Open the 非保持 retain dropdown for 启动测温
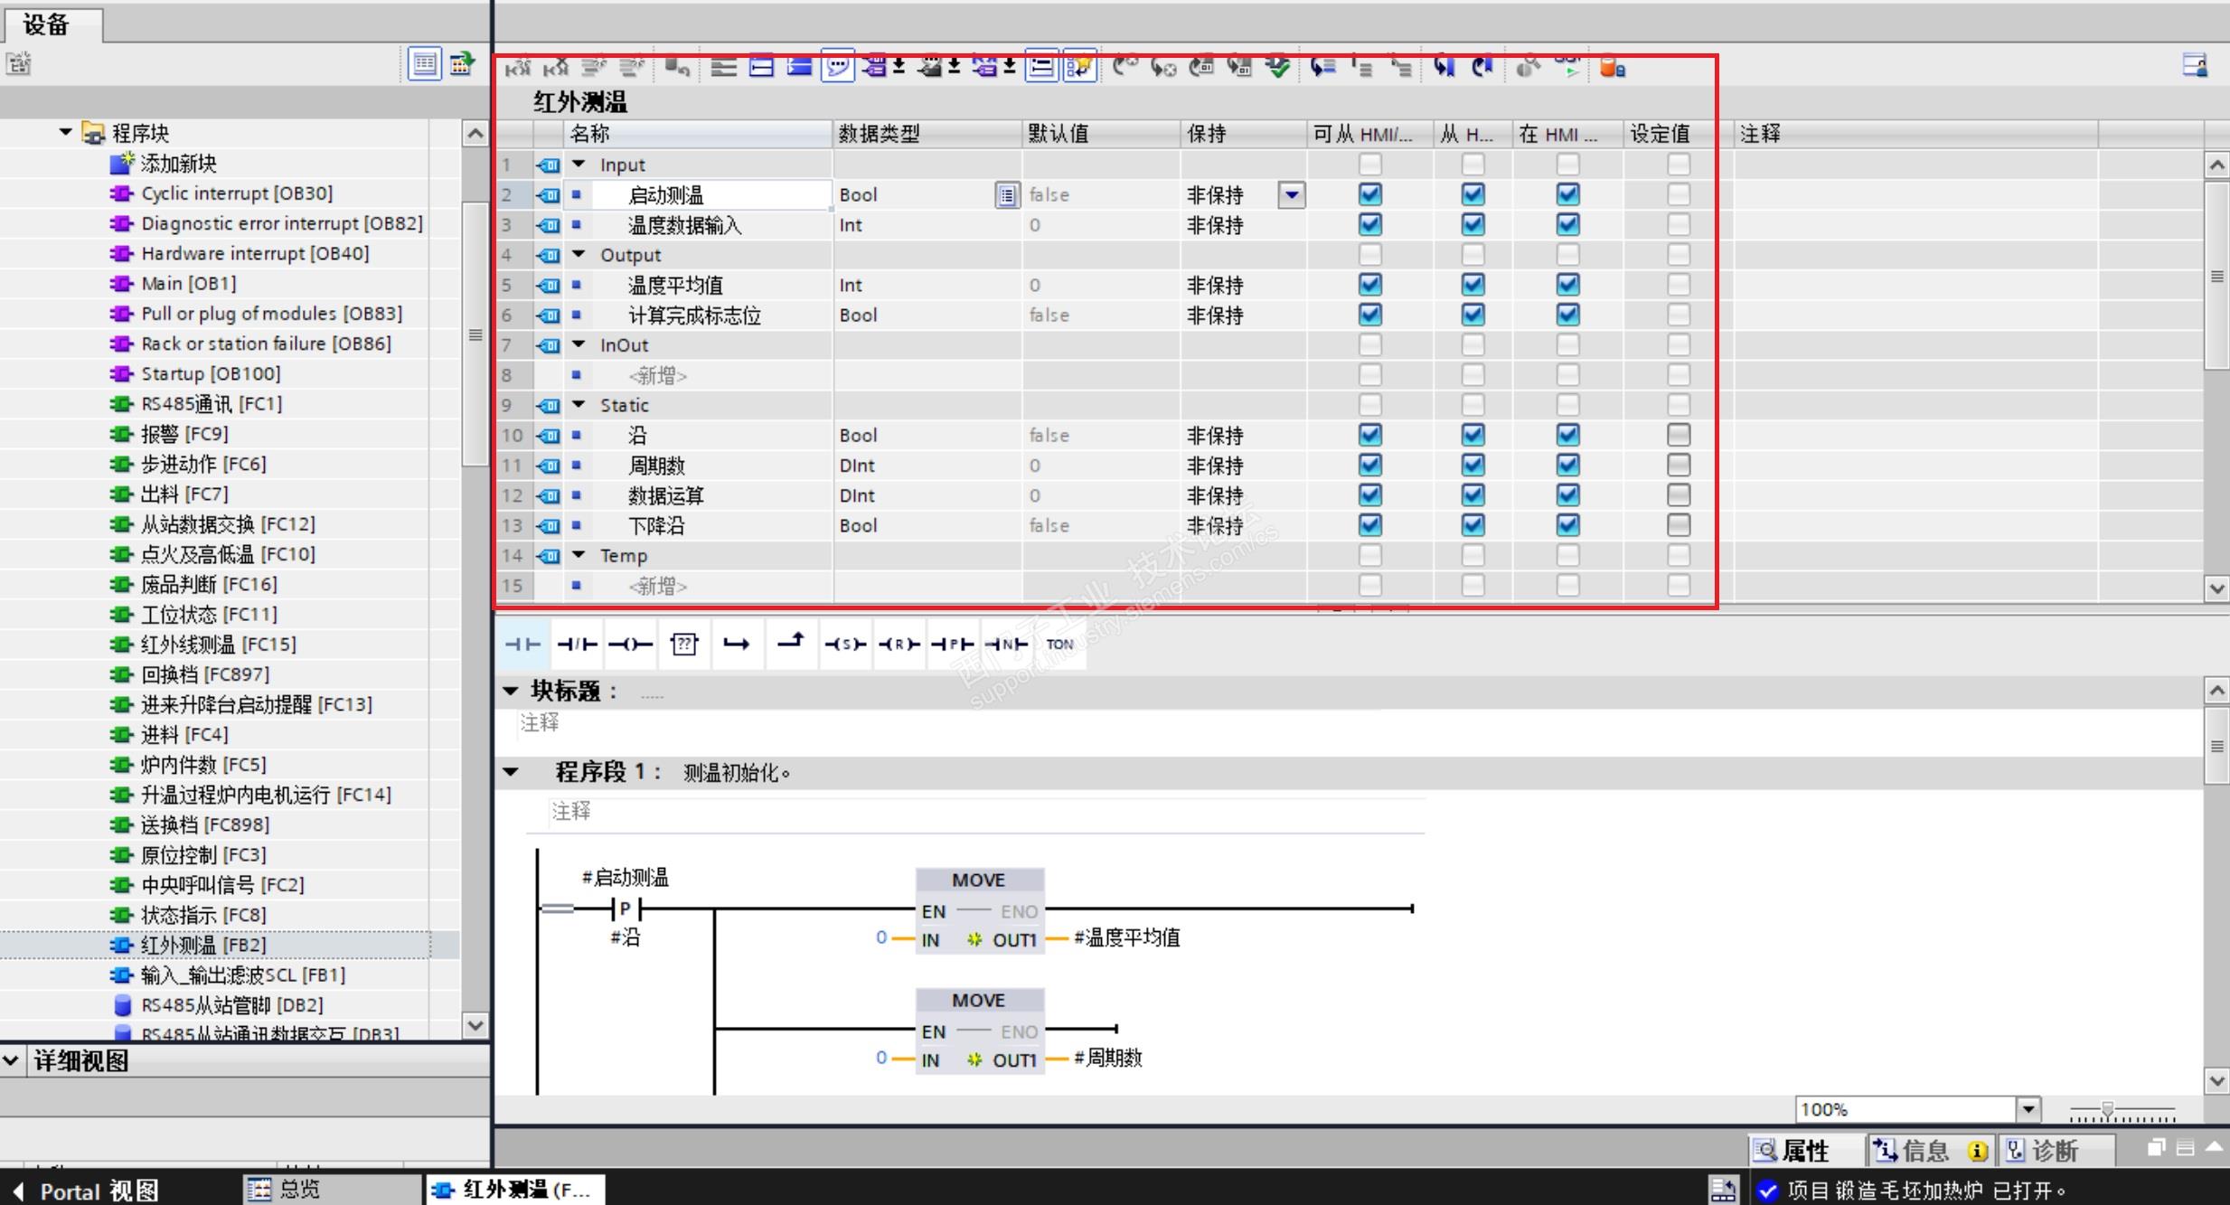Image resolution: width=2230 pixels, height=1205 pixels. point(1292,194)
